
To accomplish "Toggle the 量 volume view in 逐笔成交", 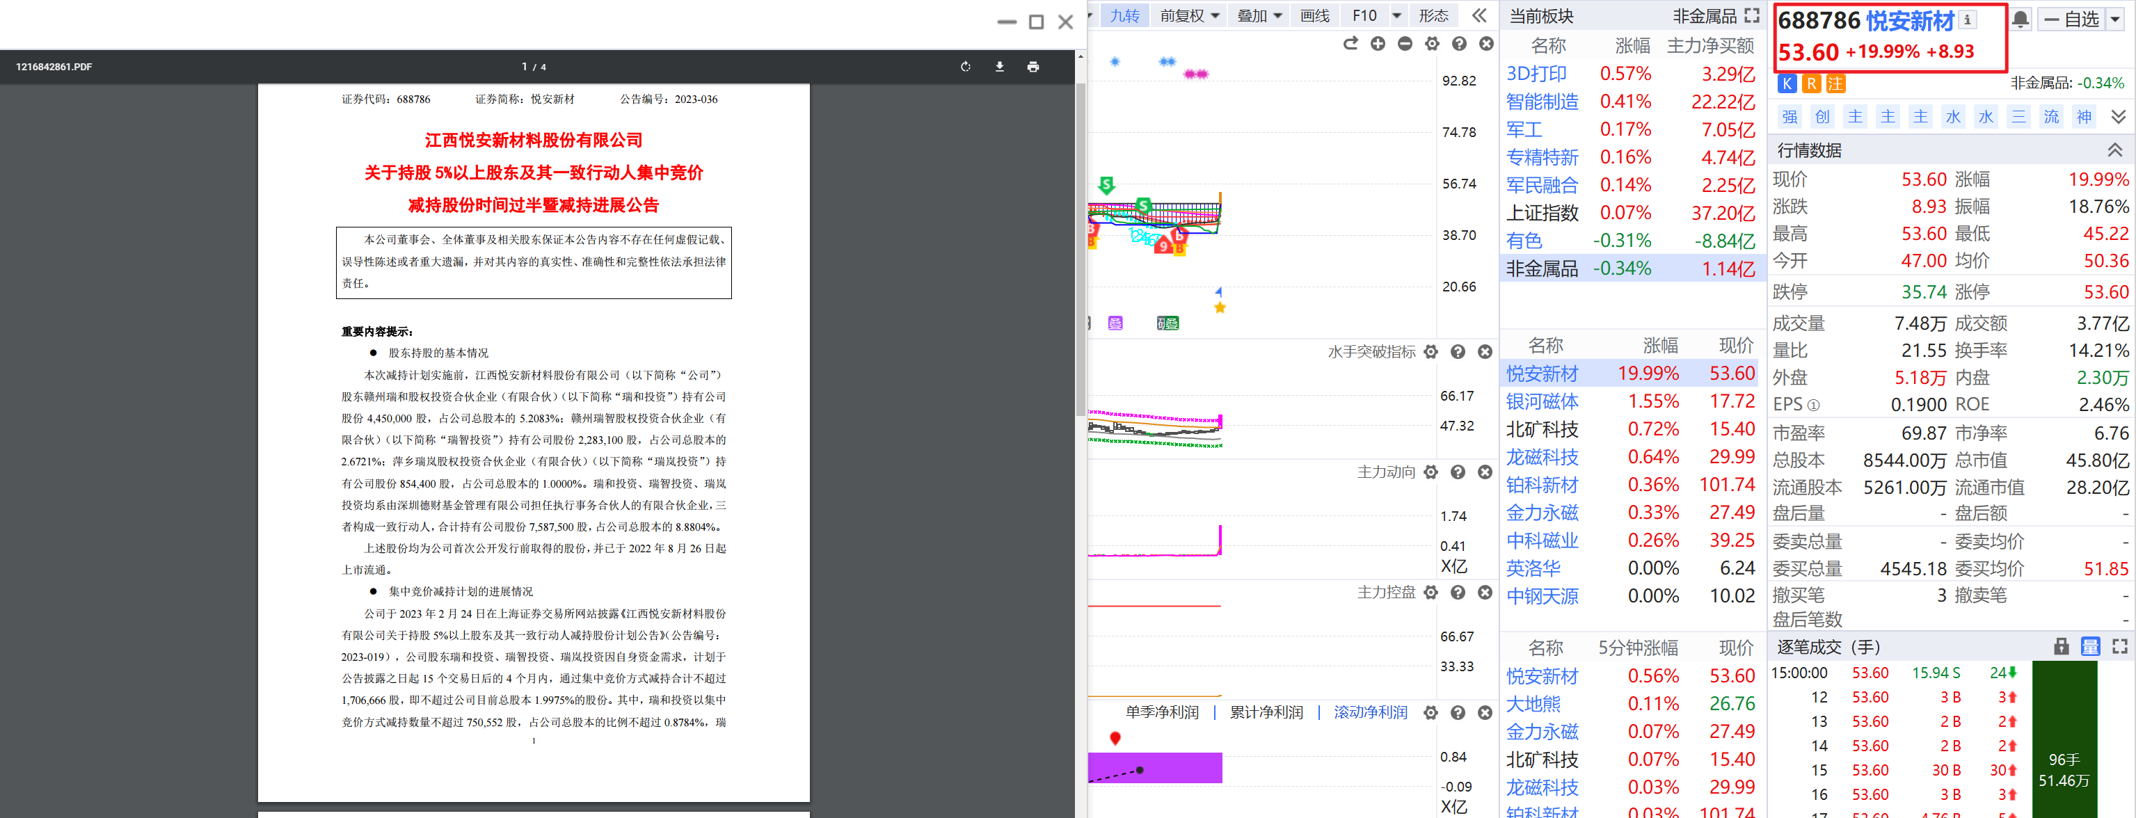I will [x=2090, y=648].
